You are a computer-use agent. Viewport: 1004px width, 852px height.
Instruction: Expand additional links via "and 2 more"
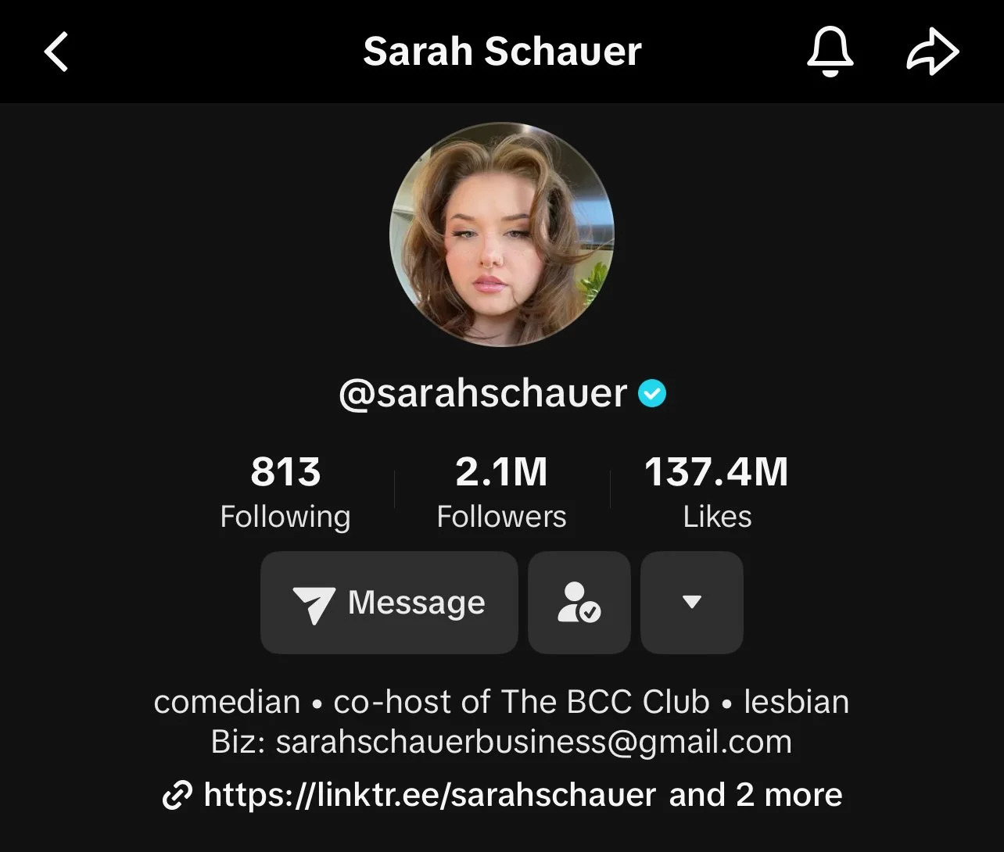click(755, 795)
